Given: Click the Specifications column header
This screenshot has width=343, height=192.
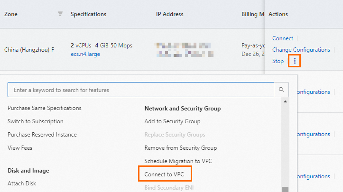Looking at the screenshot, I should tap(88, 14).
